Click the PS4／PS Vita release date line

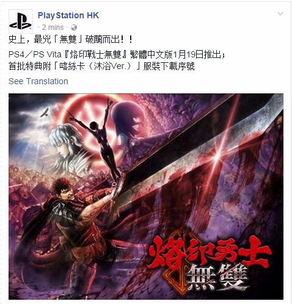[x=117, y=54]
